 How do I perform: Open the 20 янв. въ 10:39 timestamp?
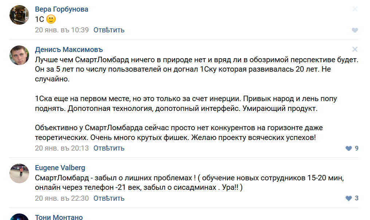(x=62, y=30)
